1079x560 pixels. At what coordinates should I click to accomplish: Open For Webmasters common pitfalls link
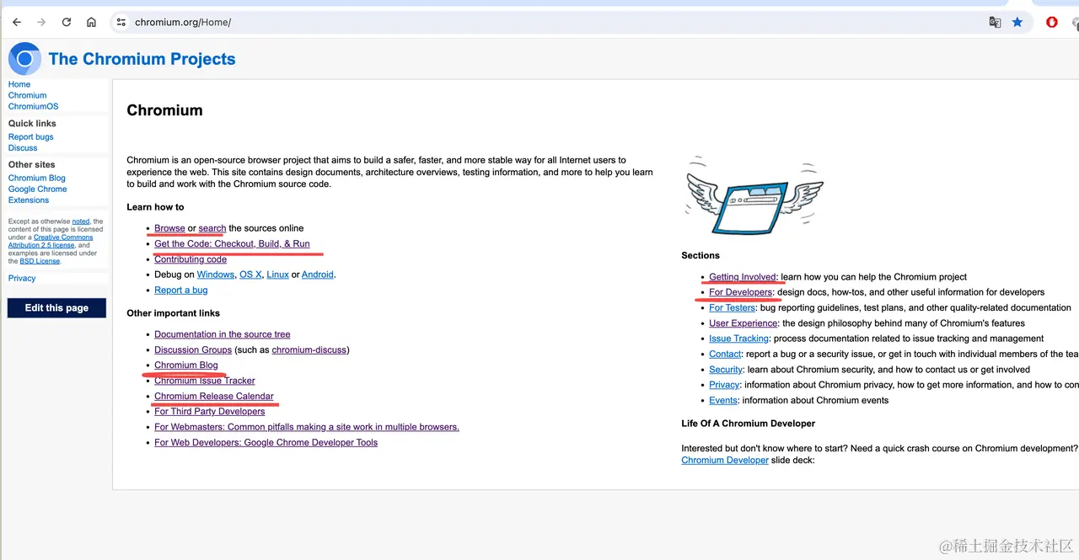307,427
